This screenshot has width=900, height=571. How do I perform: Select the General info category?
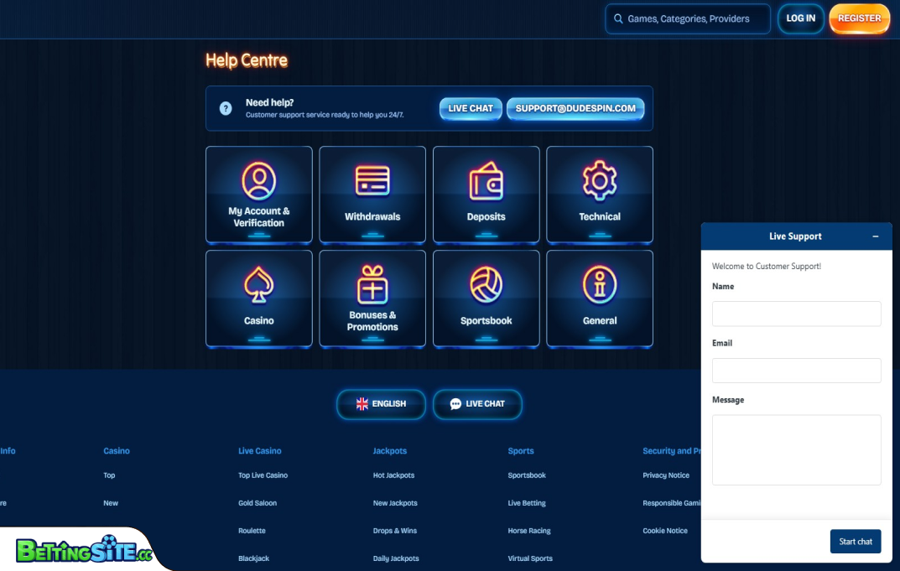[600, 298]
